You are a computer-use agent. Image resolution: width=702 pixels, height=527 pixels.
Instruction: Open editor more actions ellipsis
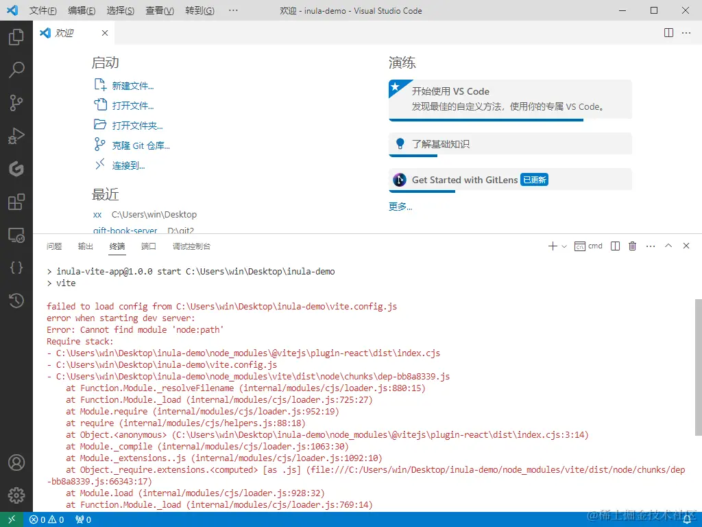tap(686, 33)
